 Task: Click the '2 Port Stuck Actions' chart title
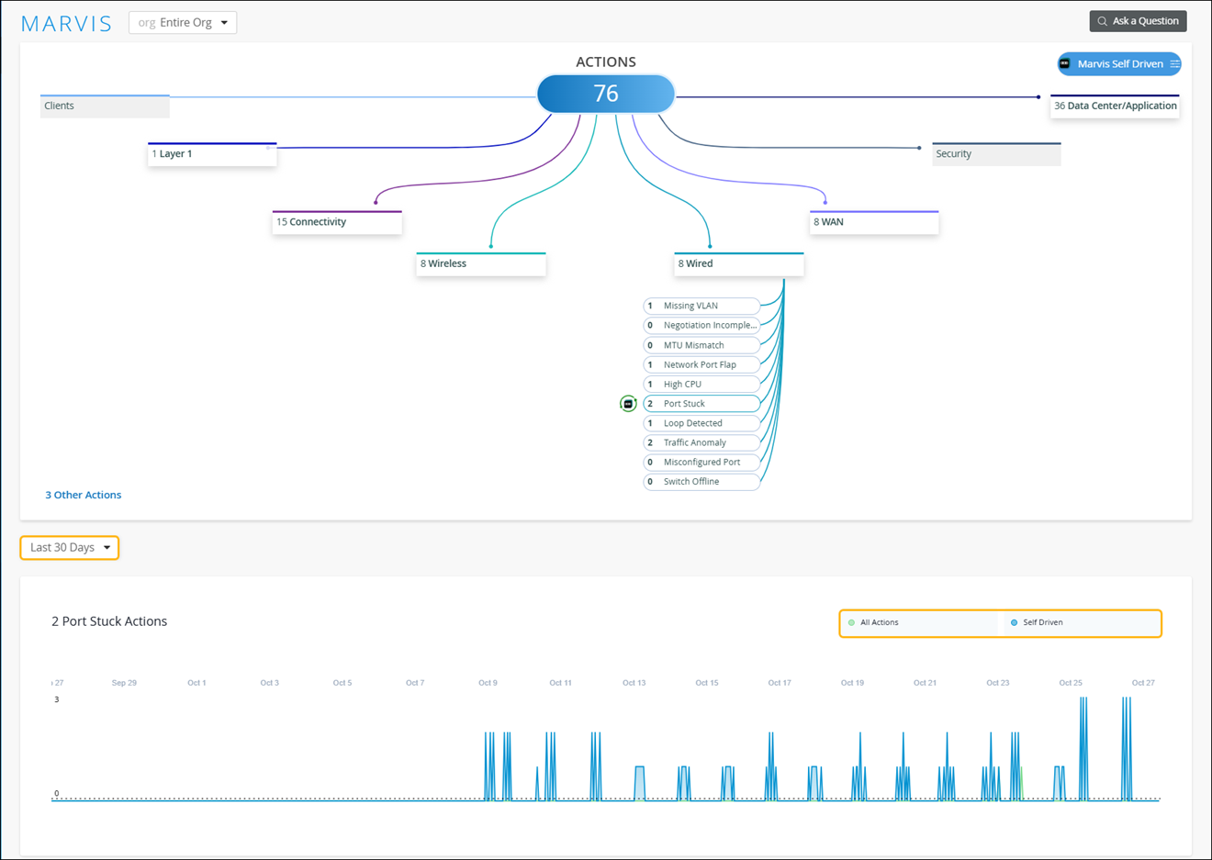point(109,621)
